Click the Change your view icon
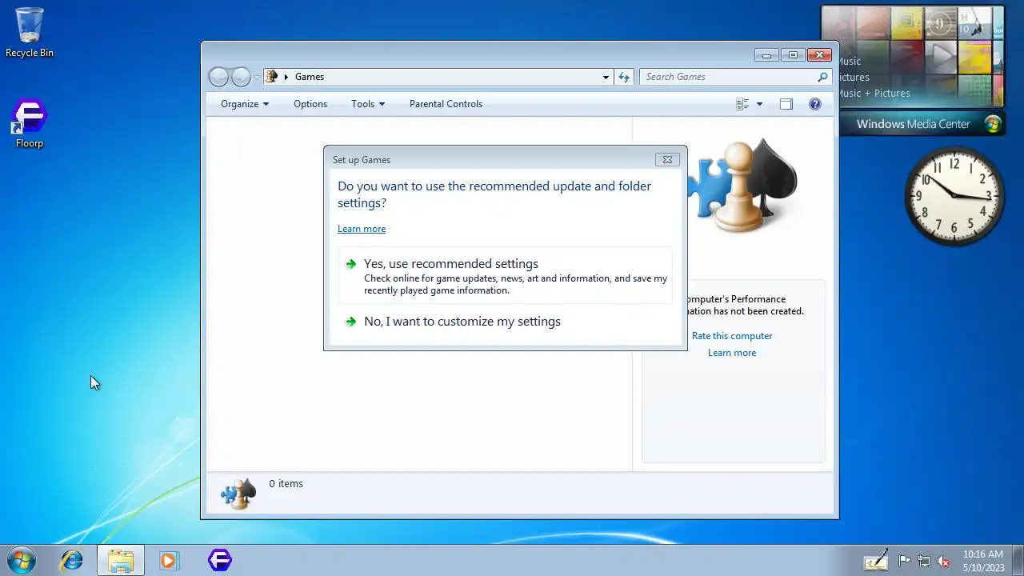The width and height of the screenshot is (1024, 576). (742, 104)
